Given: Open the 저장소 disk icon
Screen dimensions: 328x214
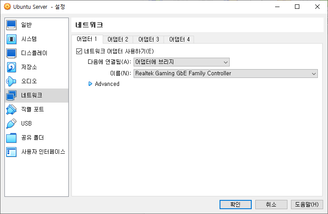Looking at the screenshot, I should (11, 67).
